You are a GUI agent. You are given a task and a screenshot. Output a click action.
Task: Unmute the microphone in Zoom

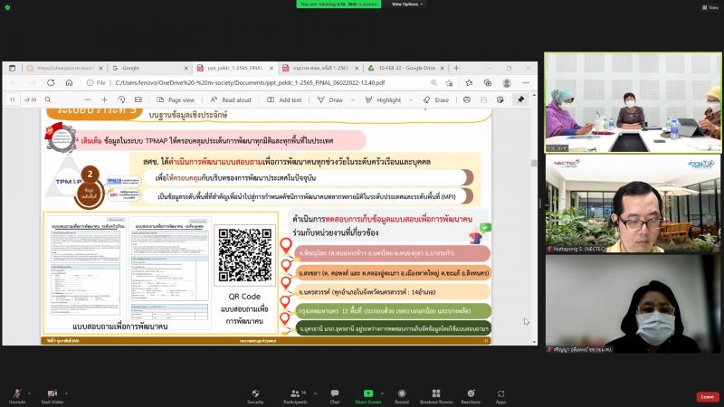pyautogui.click(x=17, y=396)
